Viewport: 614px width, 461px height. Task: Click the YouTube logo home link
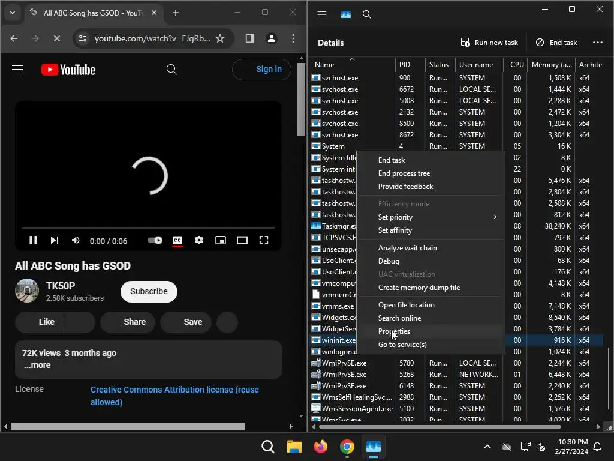coord(68,70)
